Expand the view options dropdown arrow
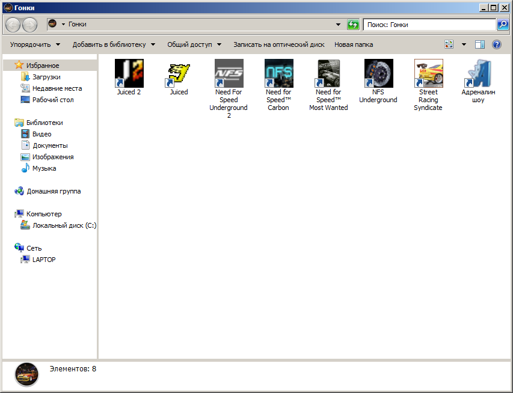 coord(464,44)
